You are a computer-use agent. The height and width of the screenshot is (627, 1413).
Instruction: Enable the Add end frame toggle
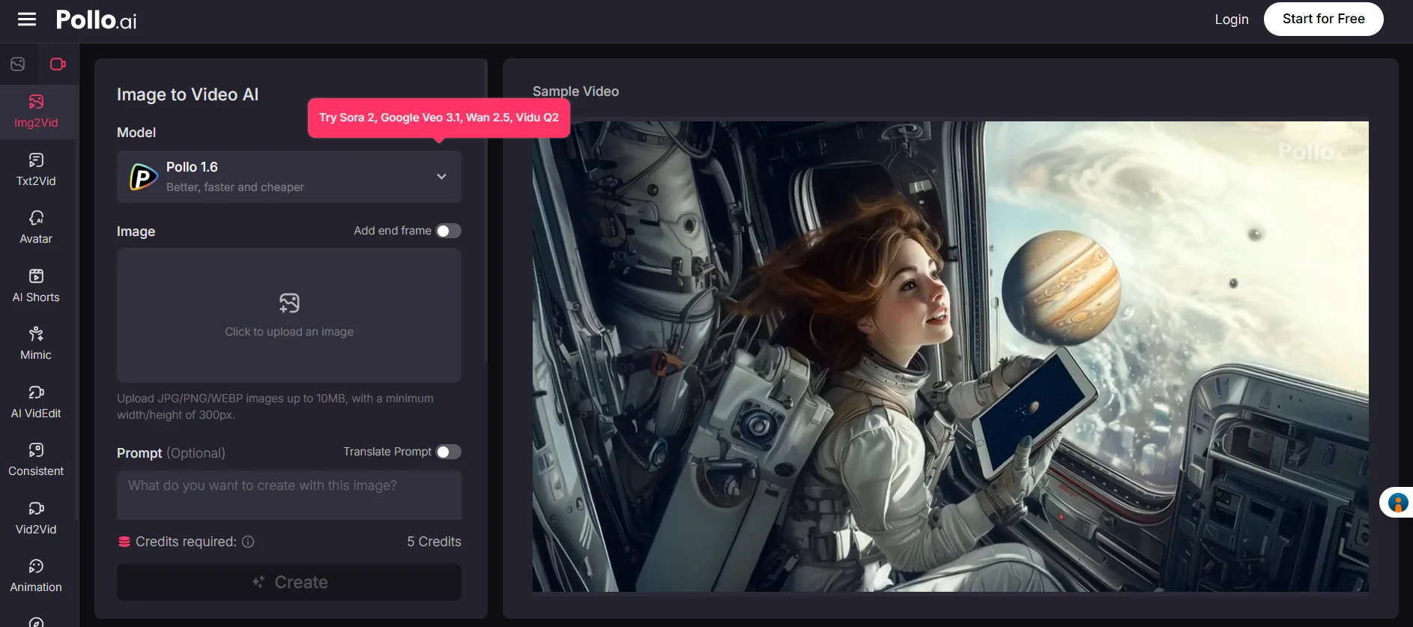(448, 231)
